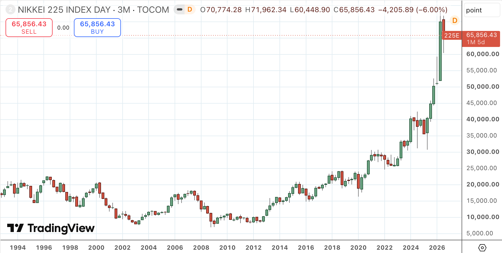The height and width of the screenshot is (253, 502).
Task: Click the low value L60,448.90
Action: click(310, 10)
